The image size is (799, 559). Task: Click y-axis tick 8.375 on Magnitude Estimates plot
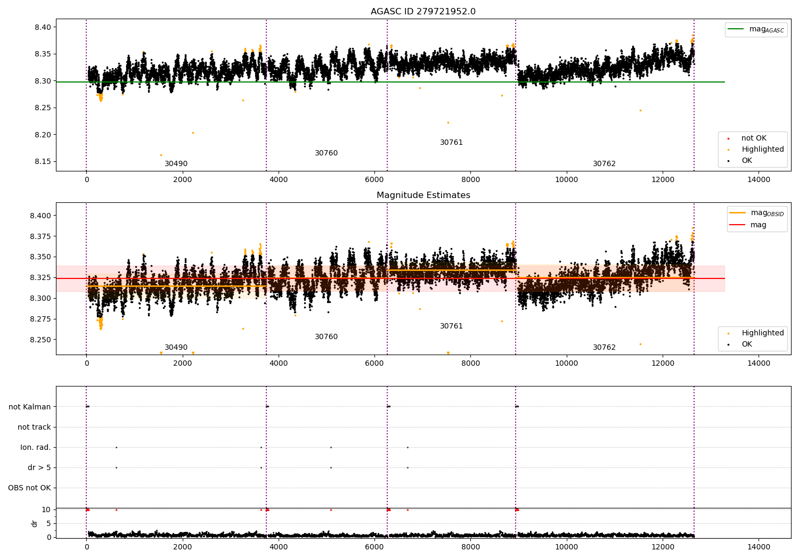coord(40,236)
